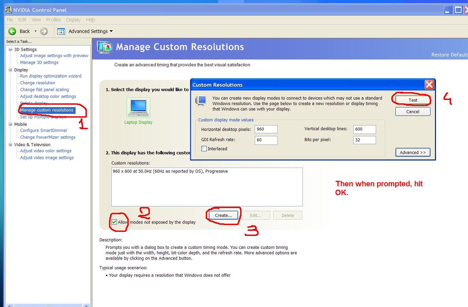Click the monitor icon in Custom Resolutions dialog

[201, 100]
